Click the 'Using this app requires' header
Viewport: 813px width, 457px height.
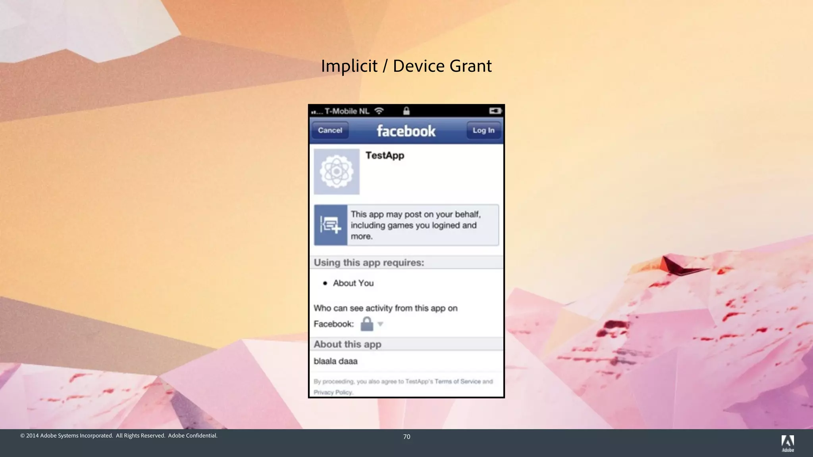[369, 262]
